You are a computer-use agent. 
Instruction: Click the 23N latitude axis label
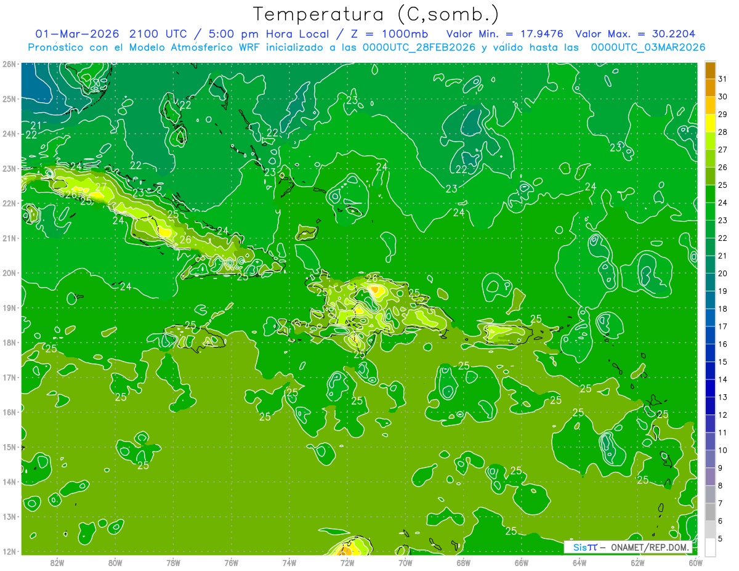(x=9, y=168)
